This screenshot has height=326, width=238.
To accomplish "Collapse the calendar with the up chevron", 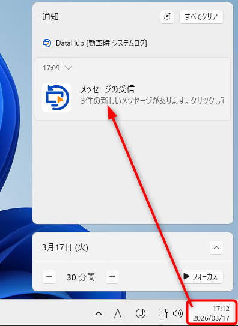I will [216, 247].
